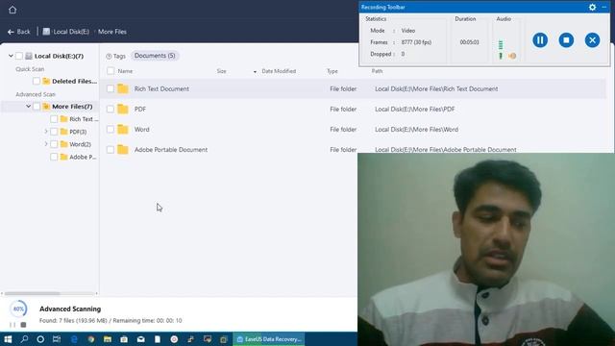Click the Back arrow button
This screenshot has width=615, height=346.
19,32
